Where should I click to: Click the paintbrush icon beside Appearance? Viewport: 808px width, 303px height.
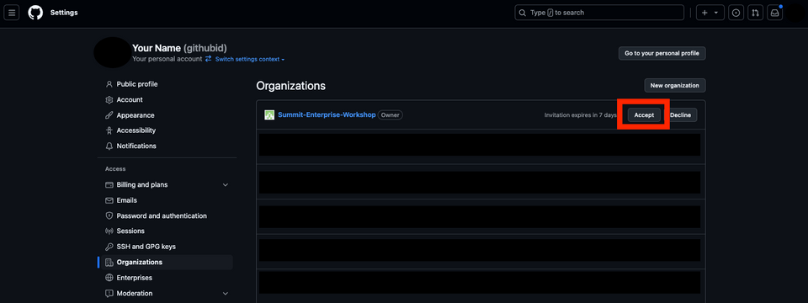coord(109,115)
